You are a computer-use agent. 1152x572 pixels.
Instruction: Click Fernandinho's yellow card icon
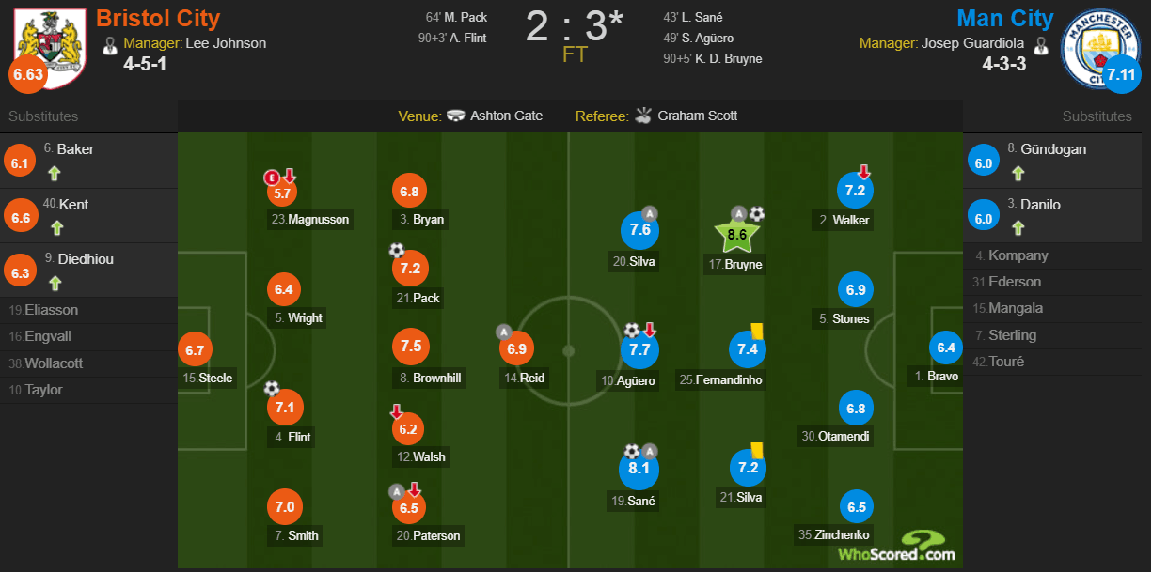point(756,331)
